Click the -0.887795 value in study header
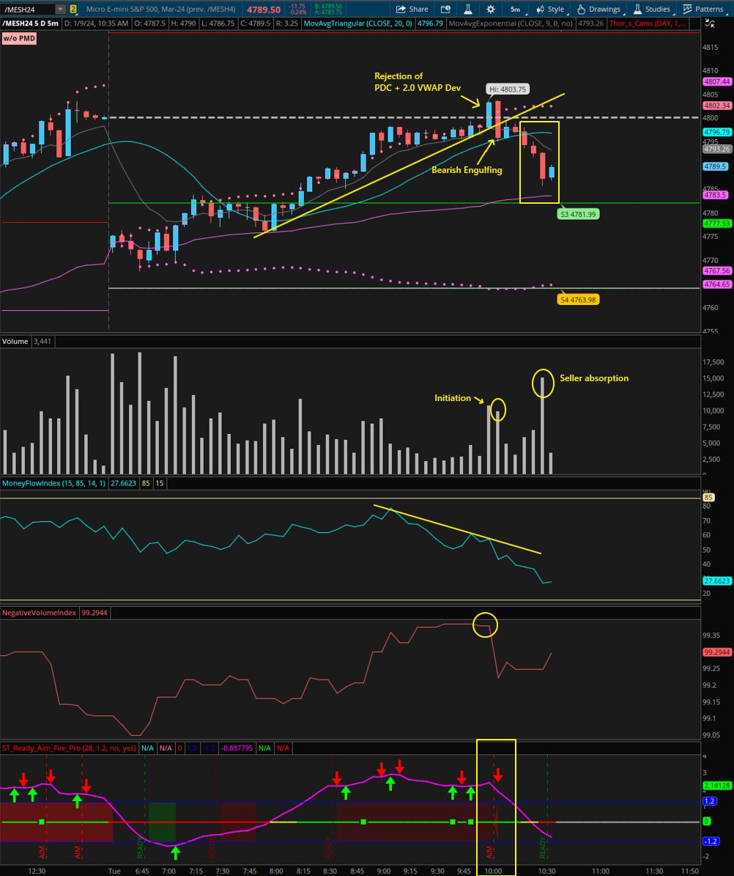The height and width of the screenshot is (876, 734). point(237,748)
